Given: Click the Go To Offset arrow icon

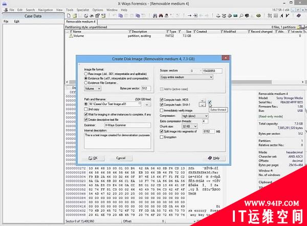Looking at the screenshot, I should click(x=189, y=16).
